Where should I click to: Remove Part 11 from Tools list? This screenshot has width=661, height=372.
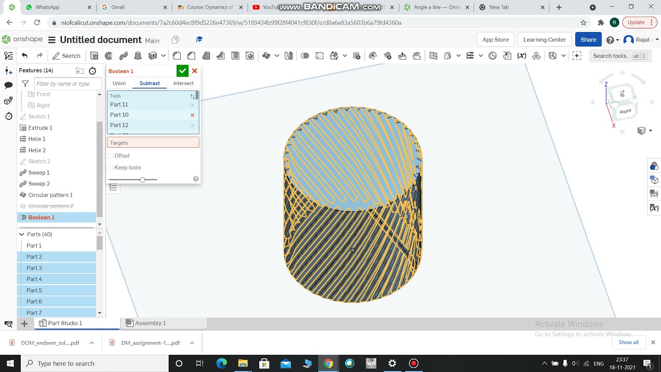coord(193,104)
